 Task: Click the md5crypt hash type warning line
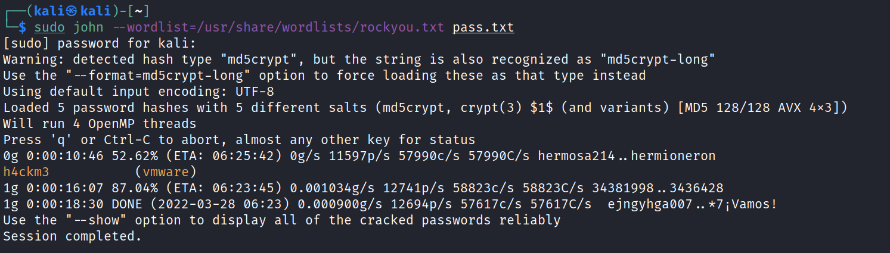click(x=359, y=59)
